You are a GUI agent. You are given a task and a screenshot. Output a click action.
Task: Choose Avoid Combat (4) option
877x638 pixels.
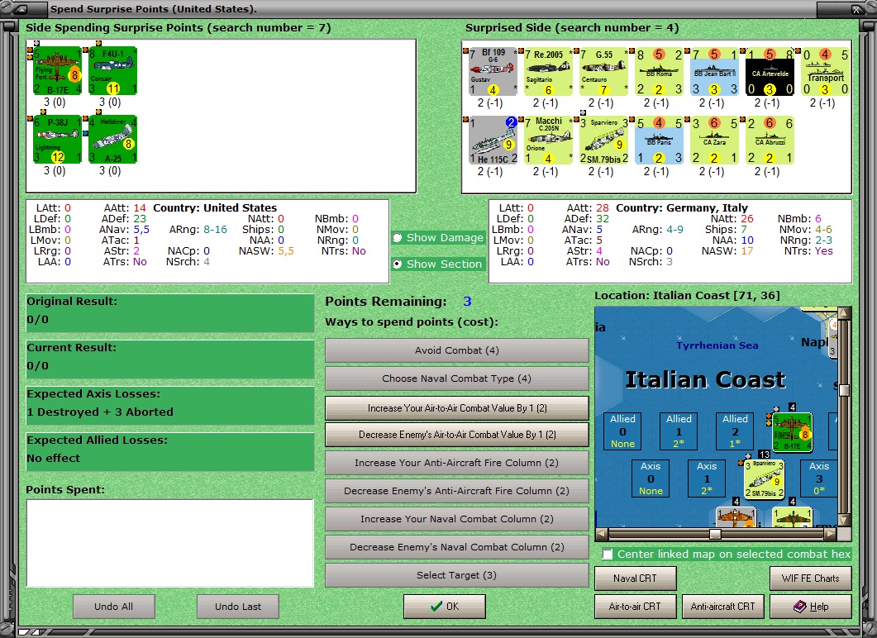(x=456, y=350)
